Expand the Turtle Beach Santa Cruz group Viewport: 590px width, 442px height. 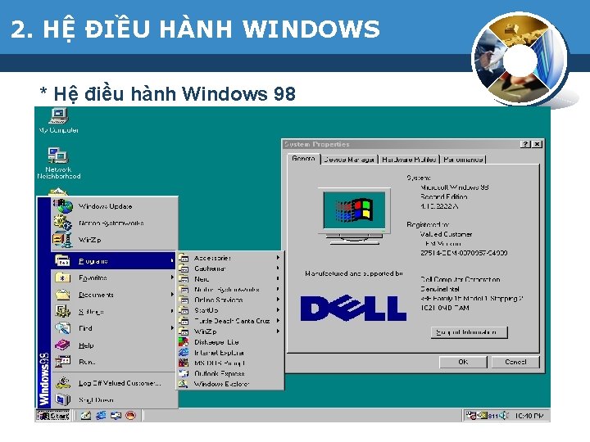pyautogui.click(x=230, y=321)
